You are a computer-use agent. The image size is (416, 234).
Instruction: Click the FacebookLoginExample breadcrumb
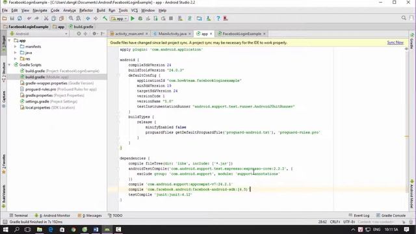(26, 27)
